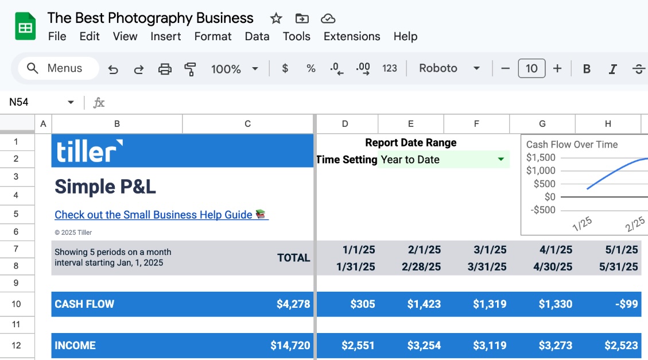Check the cloud save status icon
The image size is (648, 360).
(328, 18)
